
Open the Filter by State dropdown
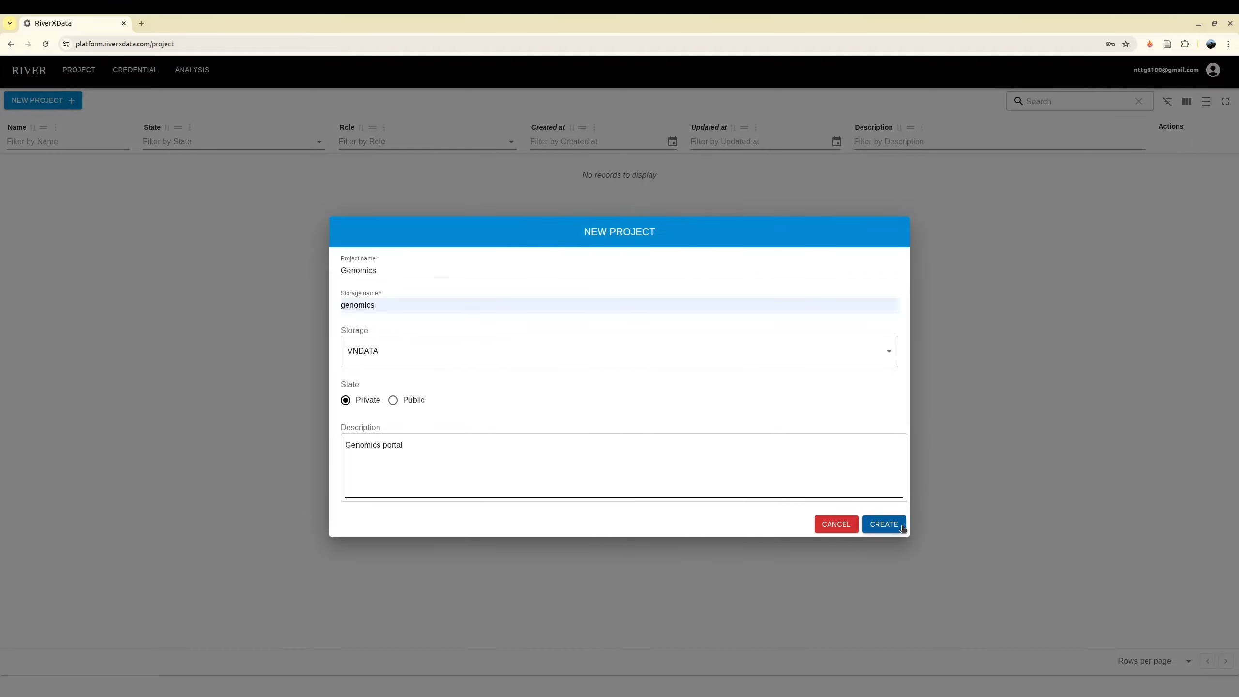click(233, 142)
